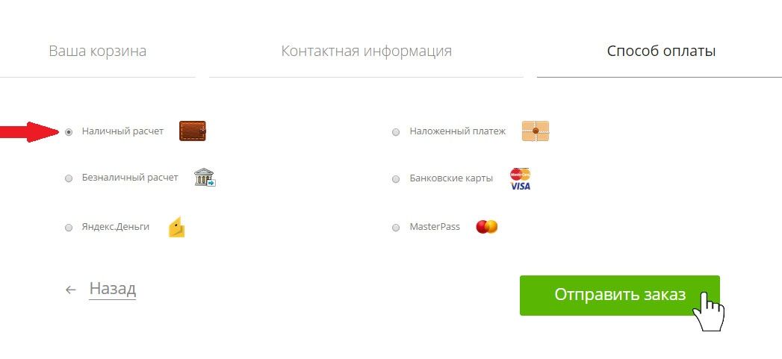Image resolution: width=782 pixels, height=359 pixels.
Task: Choose the Яндекс.Деньги radio option
Action: point(69,228)
